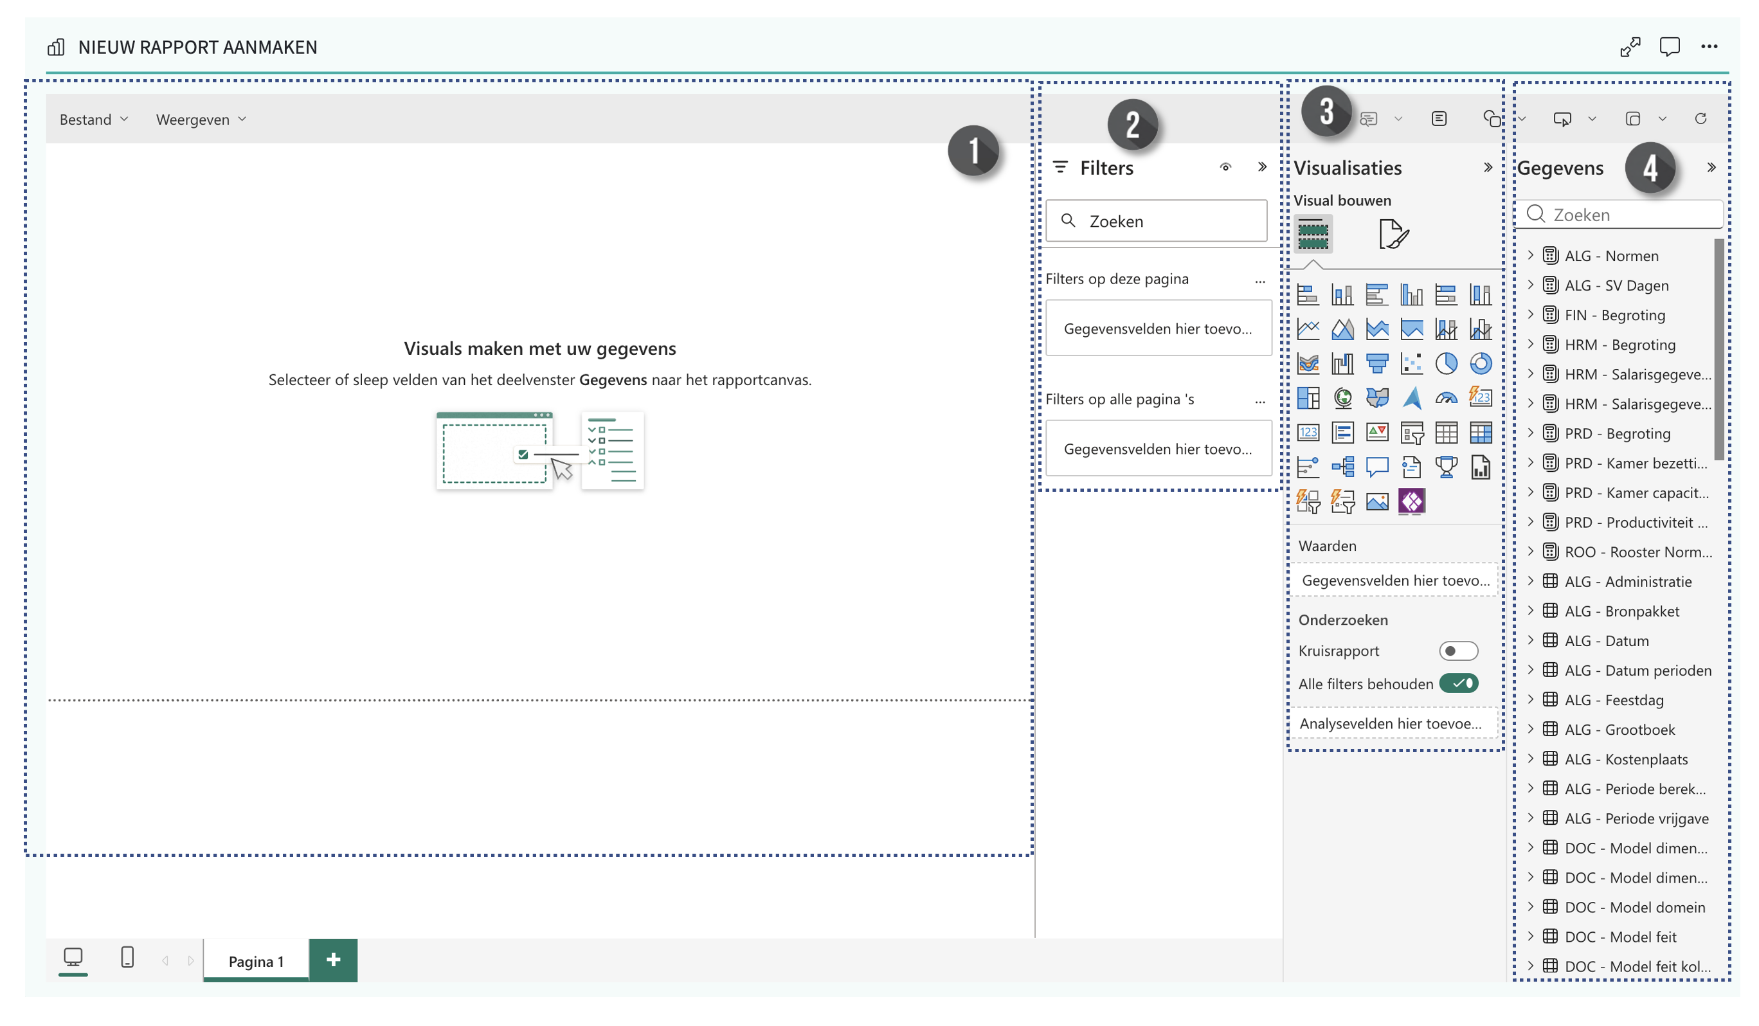Disable the Alle filters behouden toggle
Screen dimensions: 1759x1026
(x=1457, y=683)
